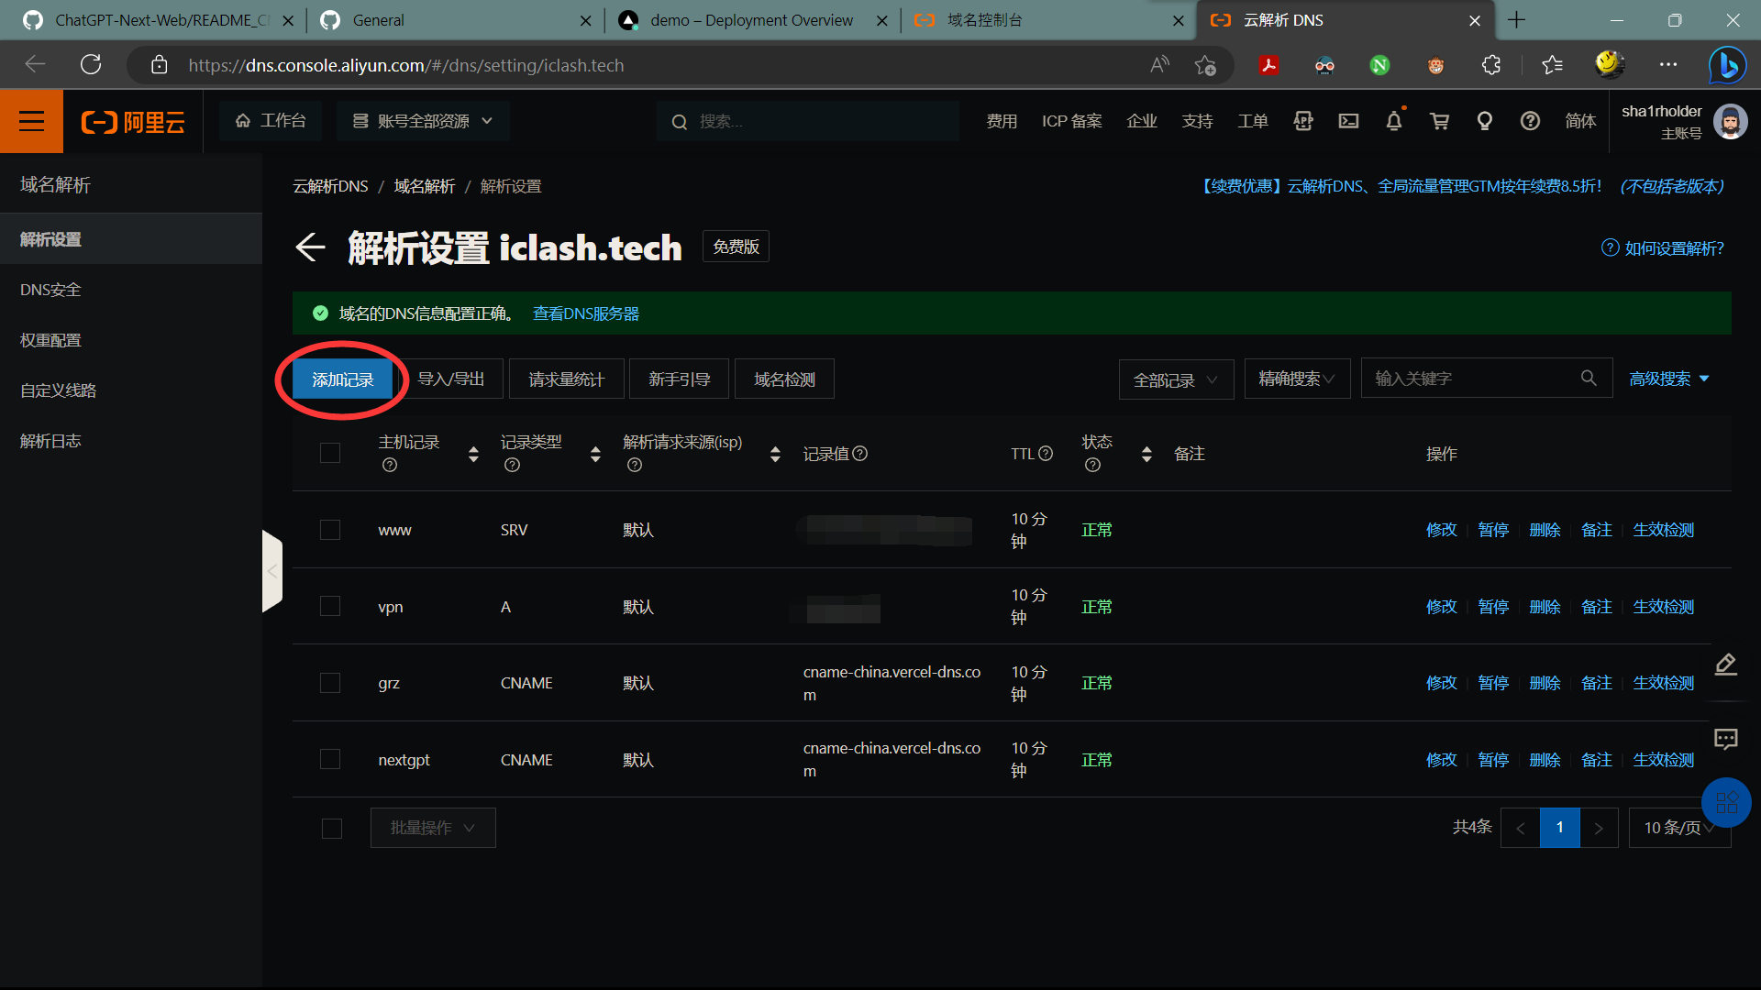Screen dimensions: 1761x990
Task: Open the notification bell icon
Action: (1393, 121)
